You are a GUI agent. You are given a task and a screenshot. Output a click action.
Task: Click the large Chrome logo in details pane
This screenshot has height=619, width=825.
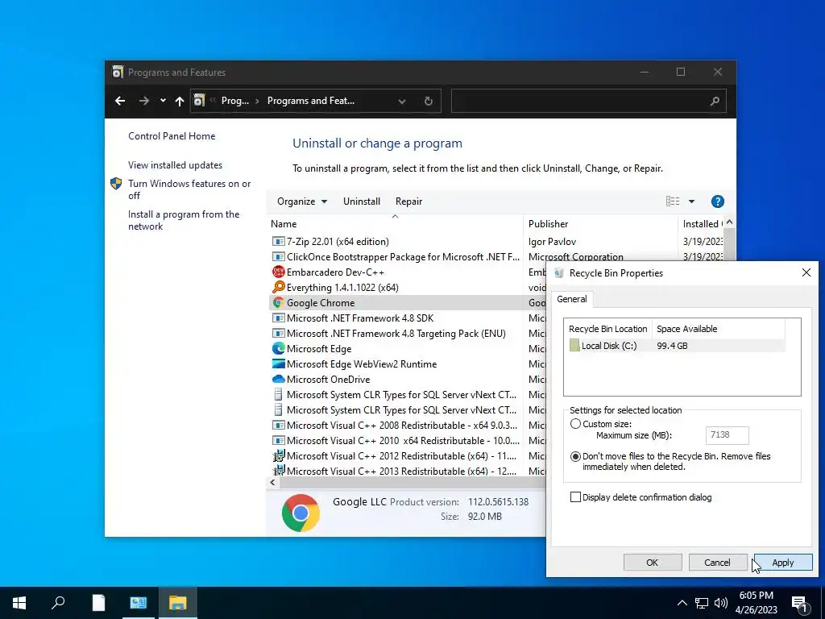click(301, 513)
